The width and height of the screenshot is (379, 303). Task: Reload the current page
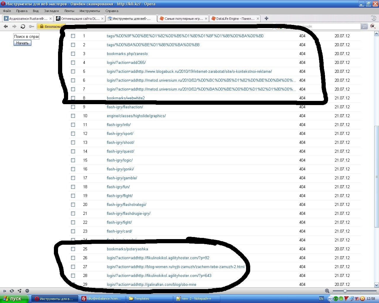(23, 27)
